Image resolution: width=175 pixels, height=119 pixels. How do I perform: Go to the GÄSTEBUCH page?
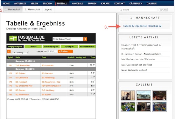136,3
